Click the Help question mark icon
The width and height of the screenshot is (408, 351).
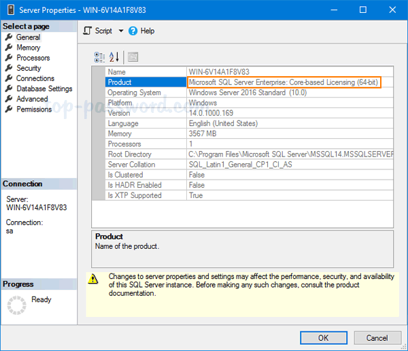(x=133, y=31)
